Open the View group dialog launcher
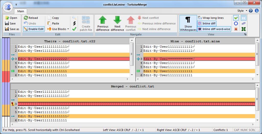 click(x=245, y=34)
